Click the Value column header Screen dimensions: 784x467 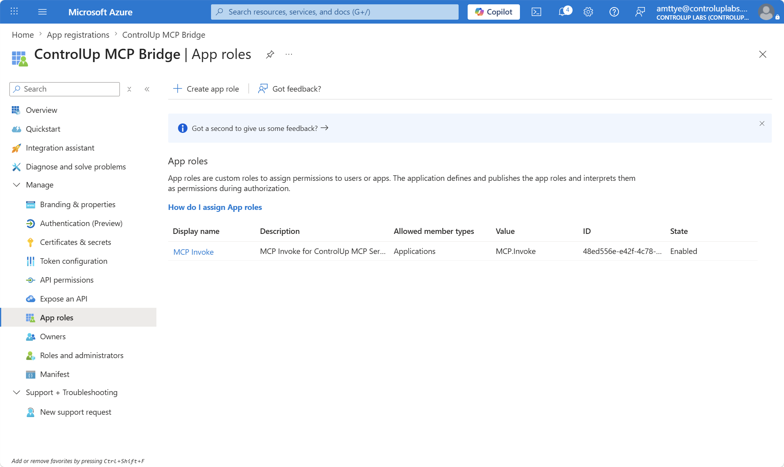[505, 231]
